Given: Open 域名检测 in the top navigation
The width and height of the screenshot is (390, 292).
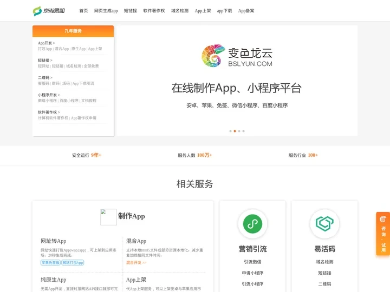Looking at the screenshot, I should [180, 11].
